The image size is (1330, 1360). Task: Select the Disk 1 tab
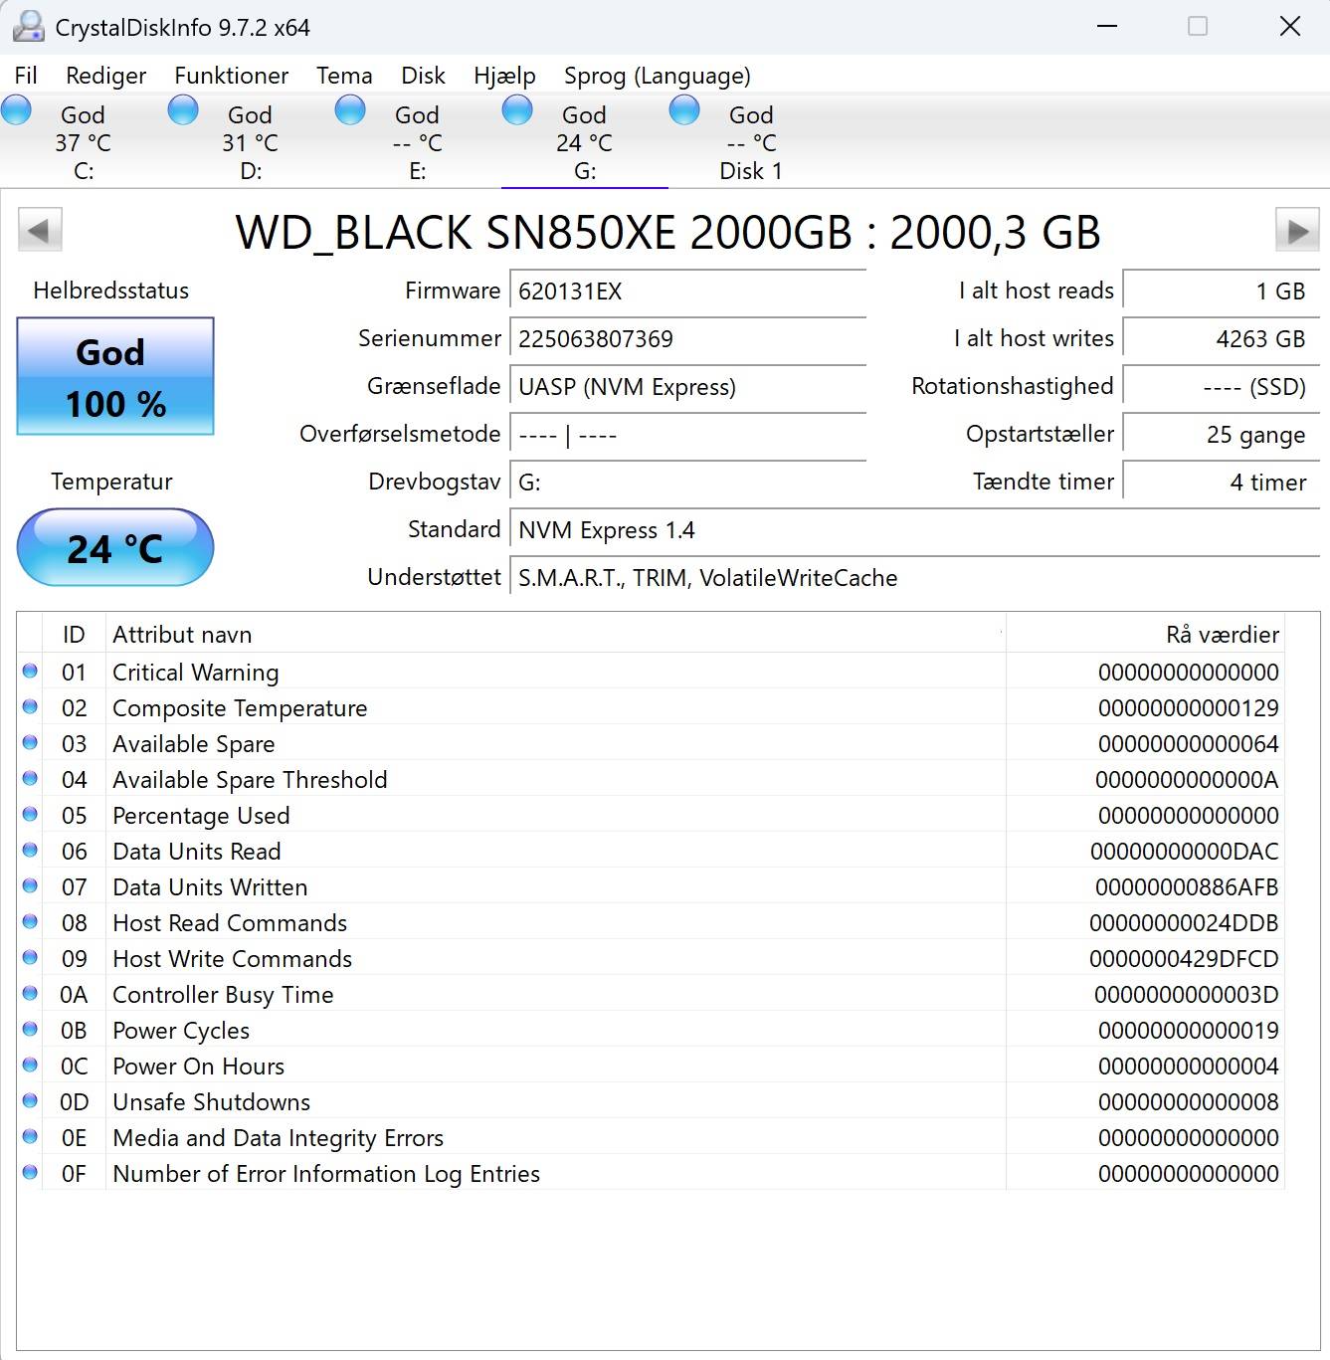(x=751, y=140)
